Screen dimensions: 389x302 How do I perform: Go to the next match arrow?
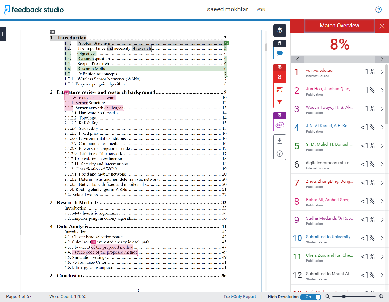point(382,59)
